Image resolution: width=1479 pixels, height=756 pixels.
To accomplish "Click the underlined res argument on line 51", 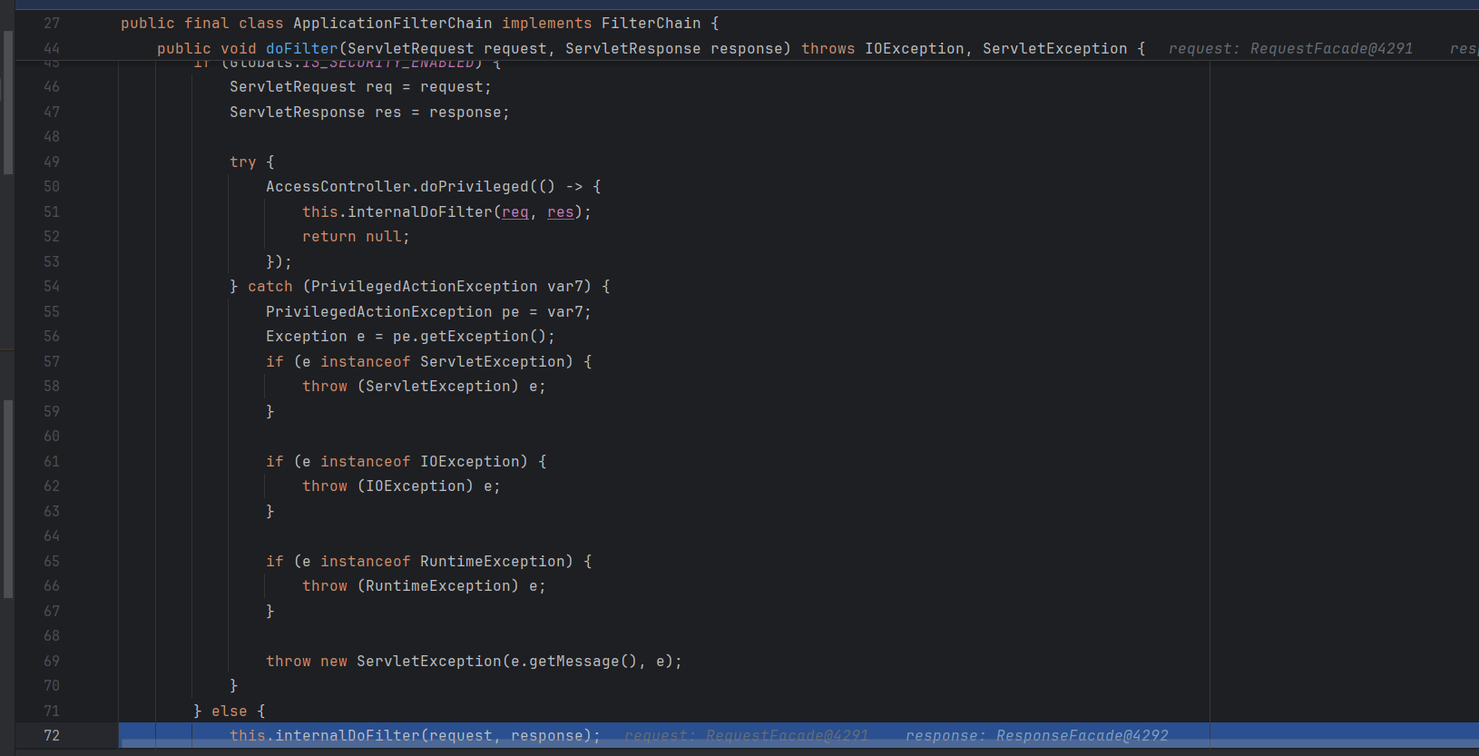I will tap(560, 211).
